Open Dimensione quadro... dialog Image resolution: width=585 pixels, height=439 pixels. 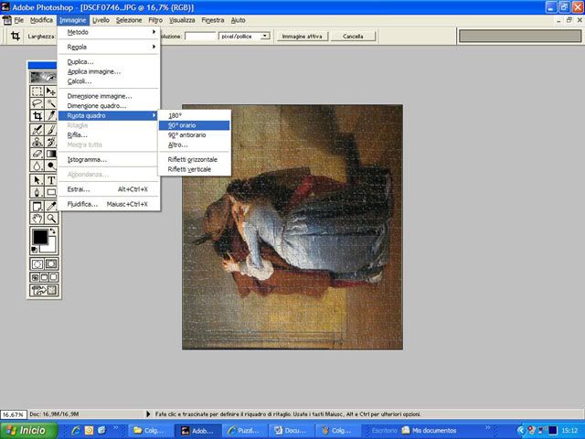tap(110, 106)
